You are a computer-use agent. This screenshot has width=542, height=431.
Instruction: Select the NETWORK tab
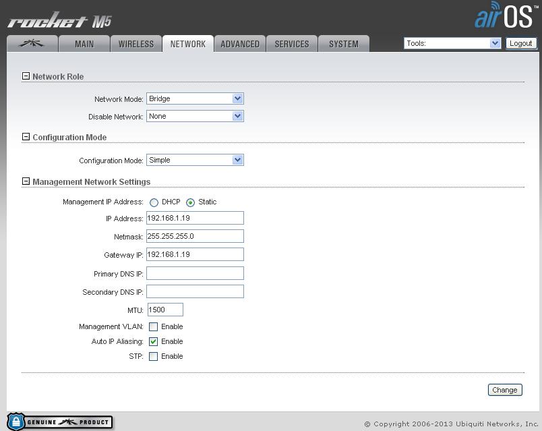pos(188,44)
